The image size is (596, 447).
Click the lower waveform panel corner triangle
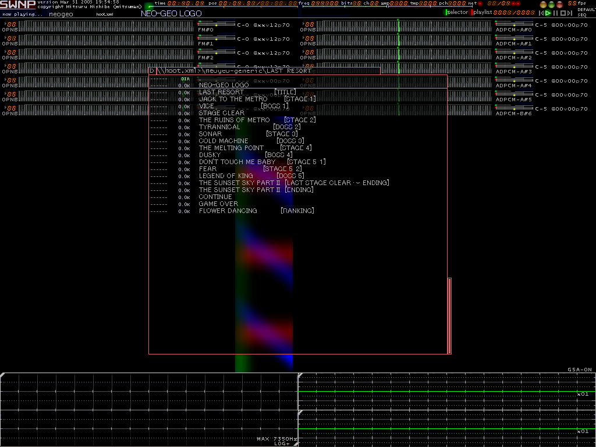coord(300,413)
